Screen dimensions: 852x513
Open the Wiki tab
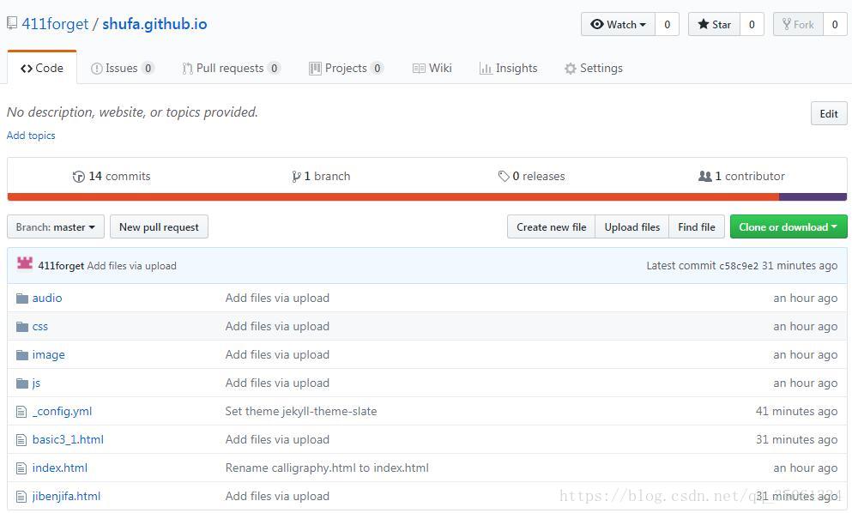tap(432, 68)
